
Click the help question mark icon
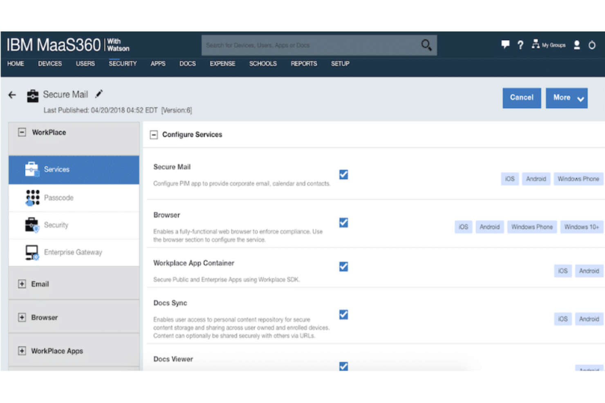pos(520,45)
